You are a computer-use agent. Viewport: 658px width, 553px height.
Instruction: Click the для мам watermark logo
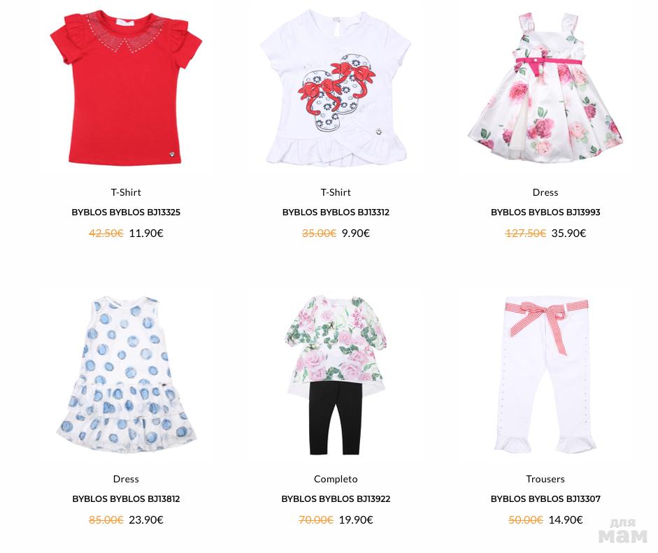[623, 531]
